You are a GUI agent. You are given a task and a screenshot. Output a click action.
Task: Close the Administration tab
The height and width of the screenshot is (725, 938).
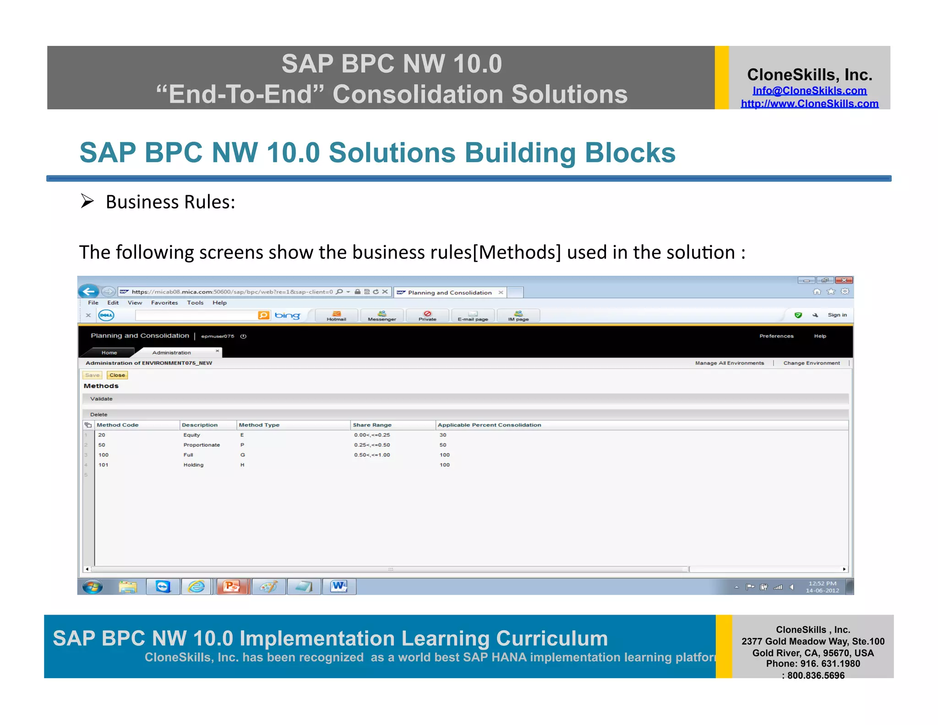(x=218, y=351)
